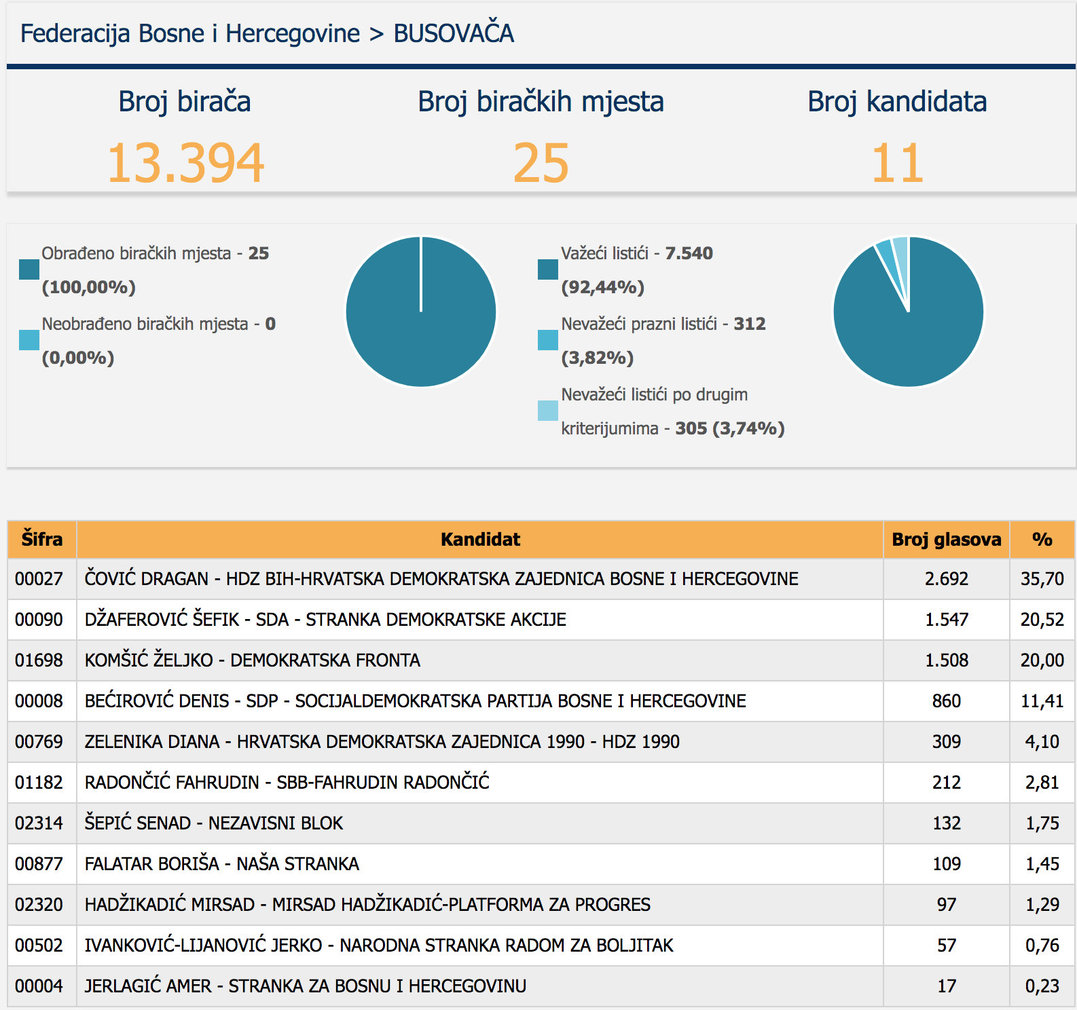Open the Federacija Bosne i Hercegovine breadcrumb link

[x=190, y=33]
